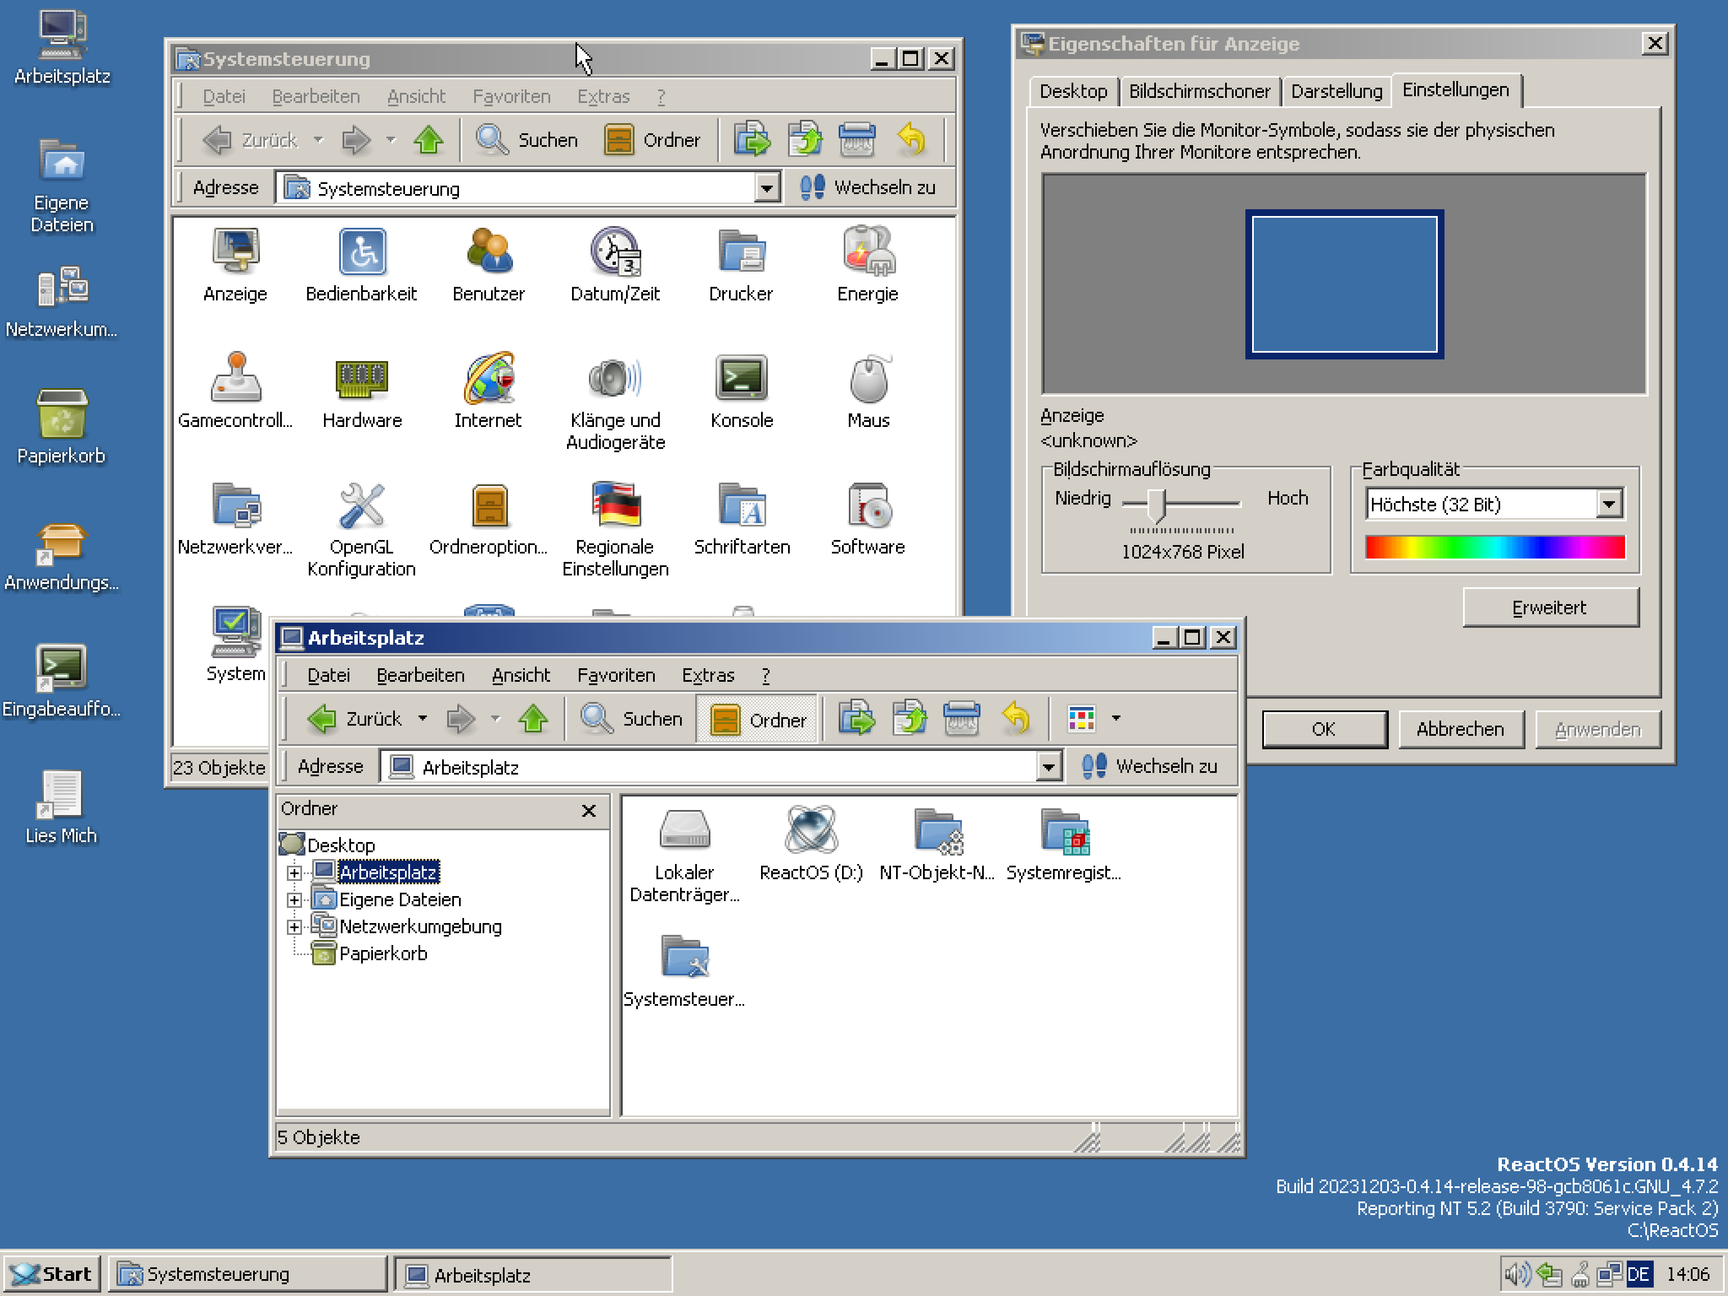Click the up-folder arrow in Arbeitsplatz toolbar
Screen dimensions: 1728x1296
pos(534,719)
